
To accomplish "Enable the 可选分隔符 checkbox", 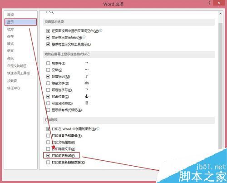I will pos(48,103).
